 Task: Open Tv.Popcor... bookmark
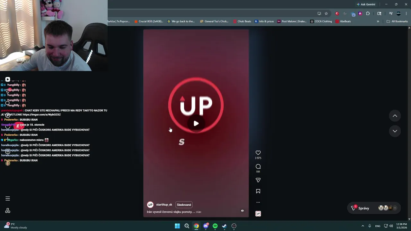119,21
